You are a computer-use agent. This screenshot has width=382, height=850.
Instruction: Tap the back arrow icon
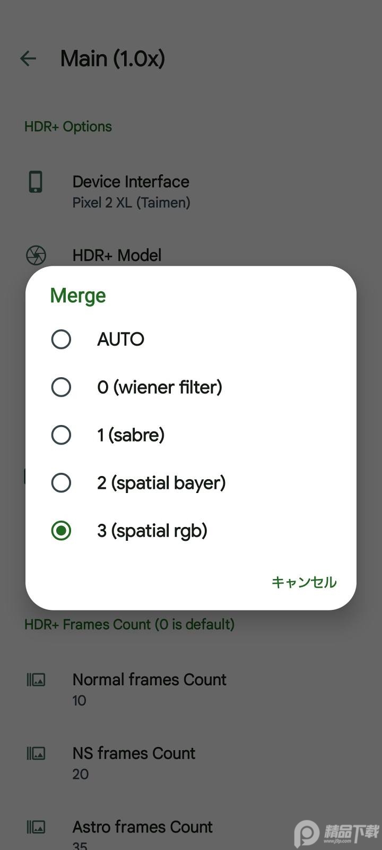28,58
